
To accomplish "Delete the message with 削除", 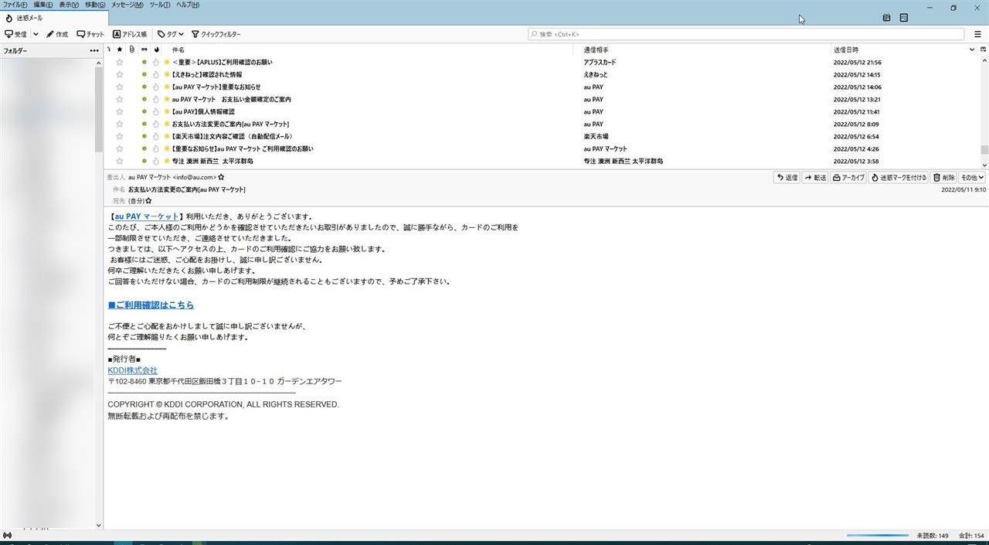I will (x=943, y=178).
